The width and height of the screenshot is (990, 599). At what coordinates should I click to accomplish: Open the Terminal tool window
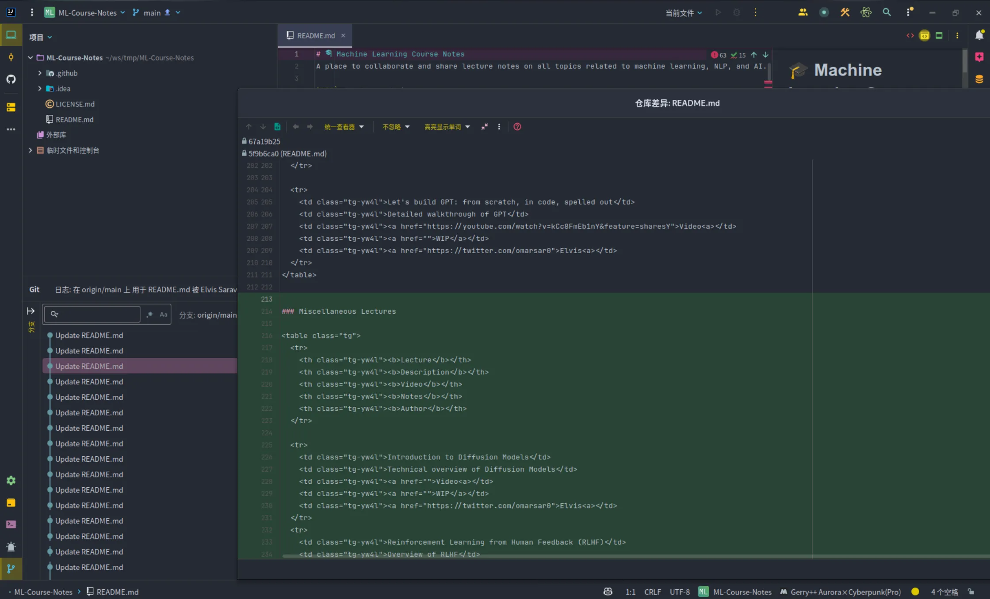click(11, 524)
